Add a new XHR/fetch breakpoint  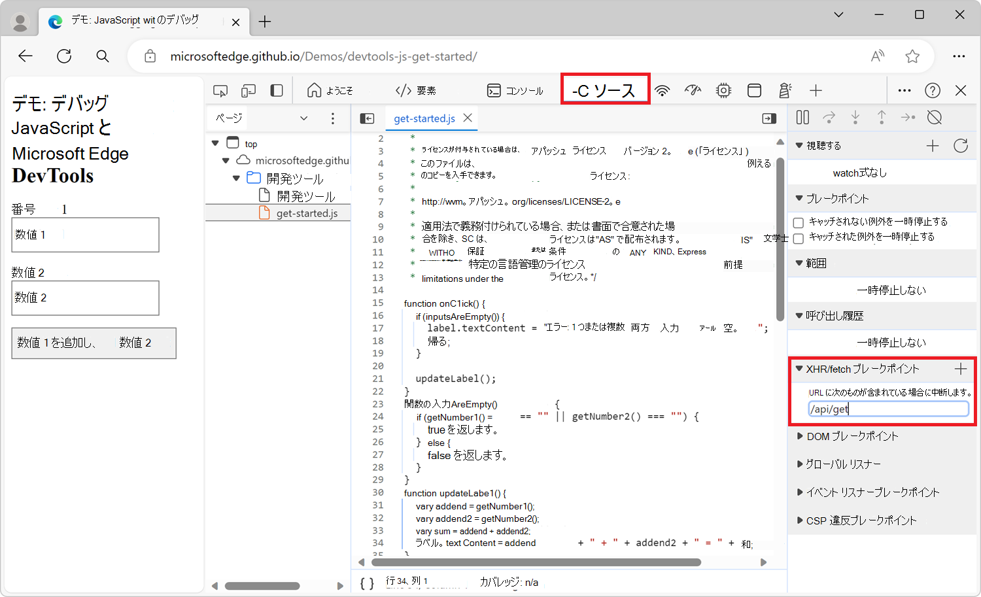961,369
